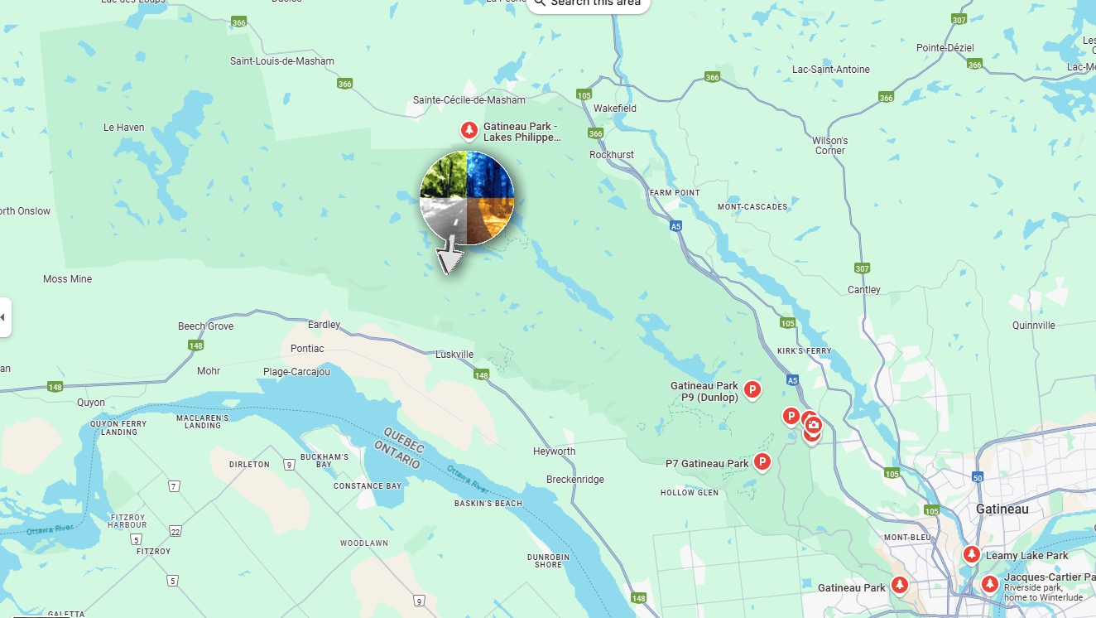
Task: Click the red camera marker pin
Action: 813,426
